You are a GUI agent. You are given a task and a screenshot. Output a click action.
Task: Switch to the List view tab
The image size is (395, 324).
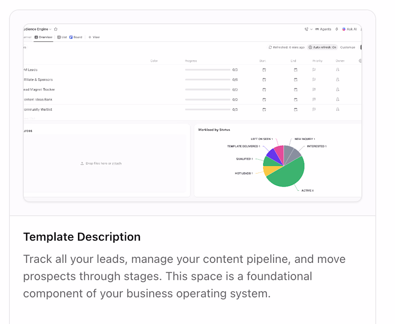click(x=62, y=37)
